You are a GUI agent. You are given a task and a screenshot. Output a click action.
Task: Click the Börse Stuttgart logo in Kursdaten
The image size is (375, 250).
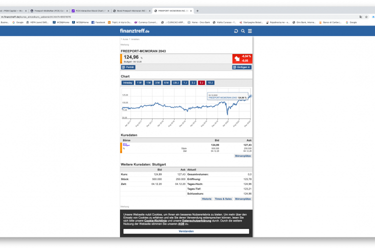click(x=126, y=144)
